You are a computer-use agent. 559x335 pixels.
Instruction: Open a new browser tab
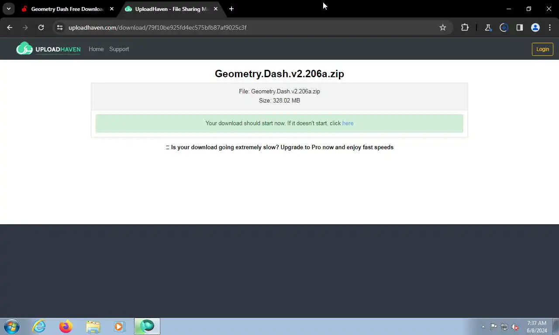(231, 9)
